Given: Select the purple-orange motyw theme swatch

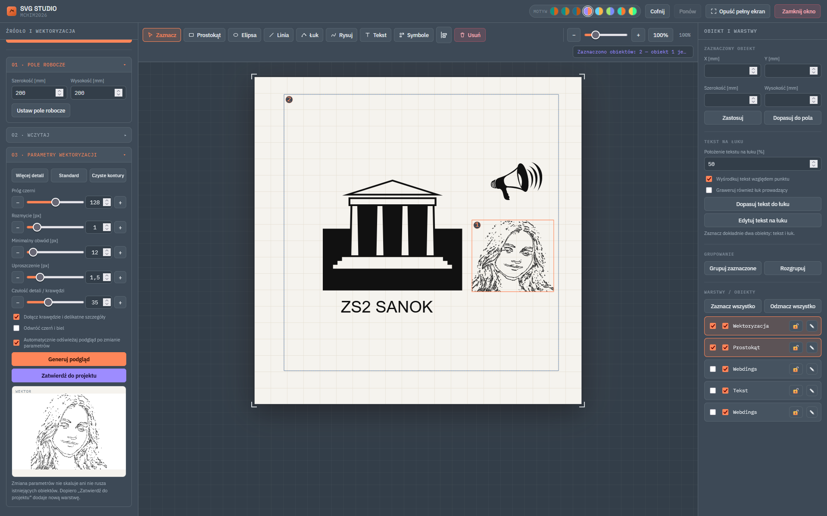Looking at the screenshot, I should pos(588,11).
